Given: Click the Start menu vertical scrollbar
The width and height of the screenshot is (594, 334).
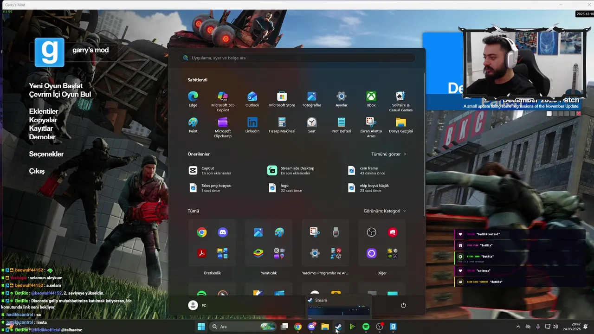Looking at the screenshot, I should (424, 144).
